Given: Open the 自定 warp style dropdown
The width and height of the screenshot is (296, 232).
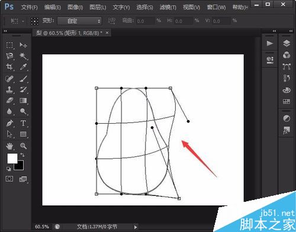Looking at the screenshot, I should pos(79,21).
